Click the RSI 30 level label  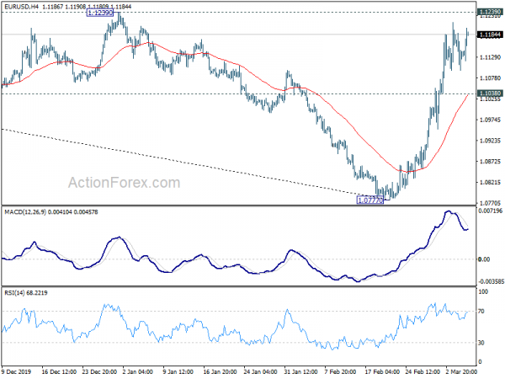click(x=481, y=343)
